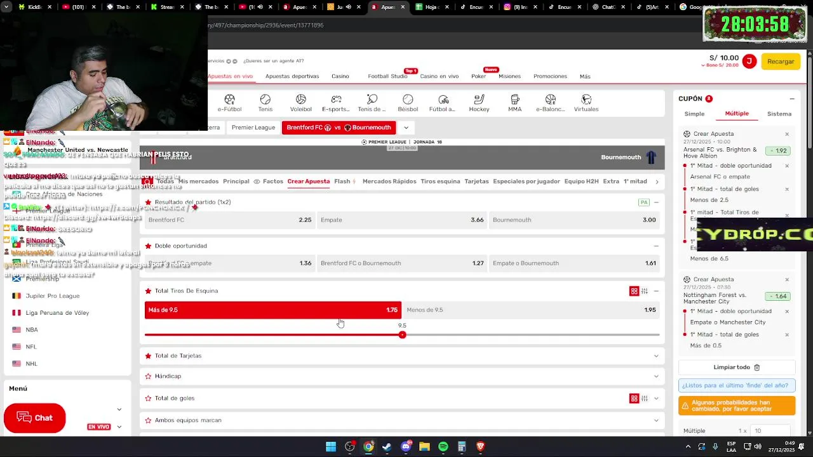
Task: Open the Mercados Rápidos market tab
Action: (389, 182)
